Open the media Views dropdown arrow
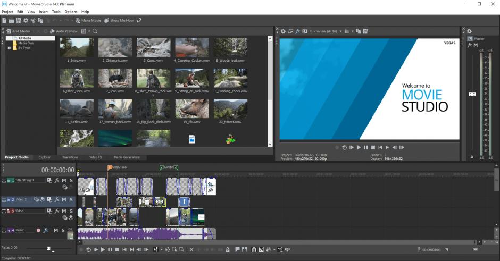 pos(89,31)
